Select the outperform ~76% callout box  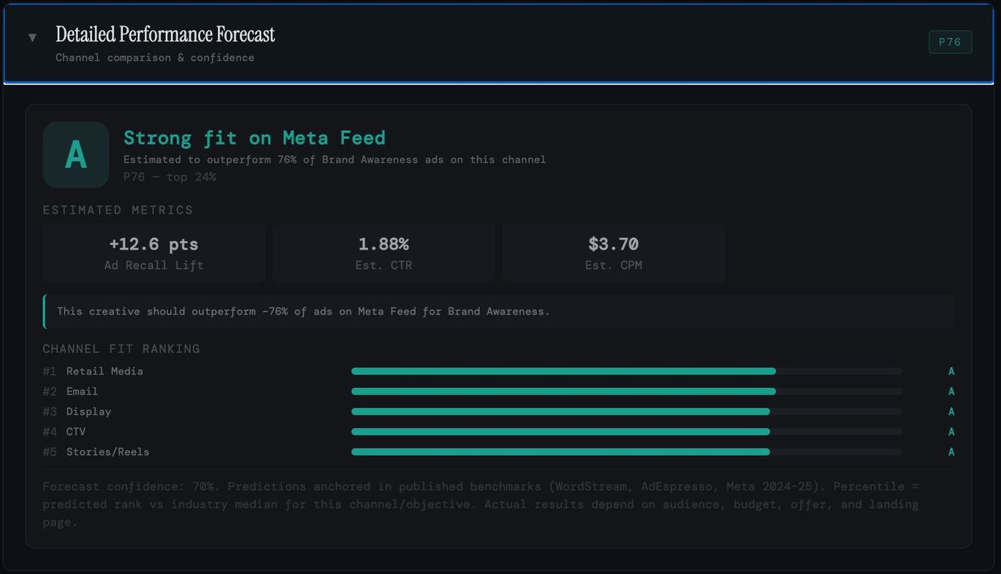pyautogui.click(x=498, y=311)
